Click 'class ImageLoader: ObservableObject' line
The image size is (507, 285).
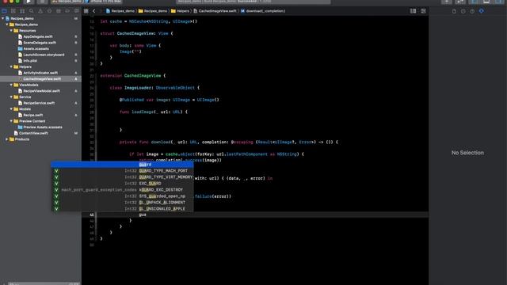(x=154, y=88)
